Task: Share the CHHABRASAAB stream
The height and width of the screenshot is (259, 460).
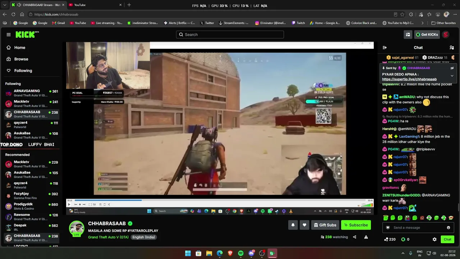Action: coord(354,237)
